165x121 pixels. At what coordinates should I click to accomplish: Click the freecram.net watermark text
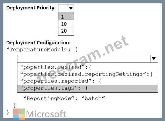[82, 60]
